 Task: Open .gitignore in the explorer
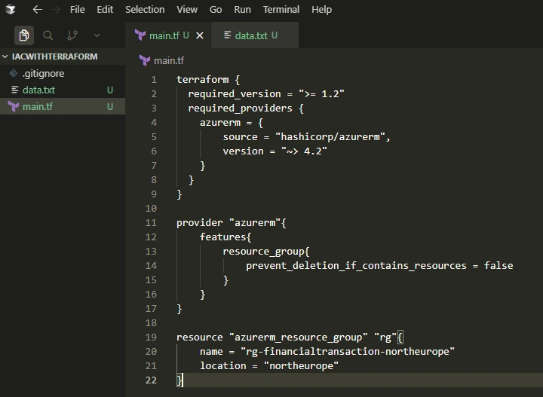63,73
